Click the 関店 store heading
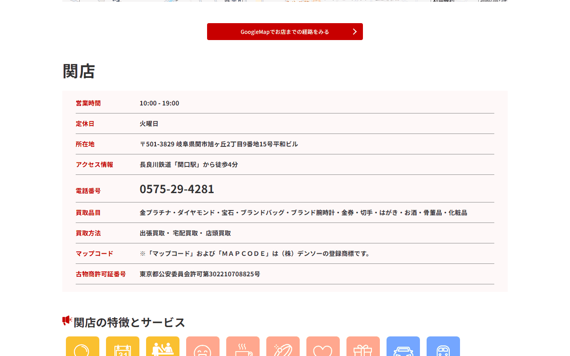Image resolution: width=570 pixels, height=356 pixels. tap(79, 71)
